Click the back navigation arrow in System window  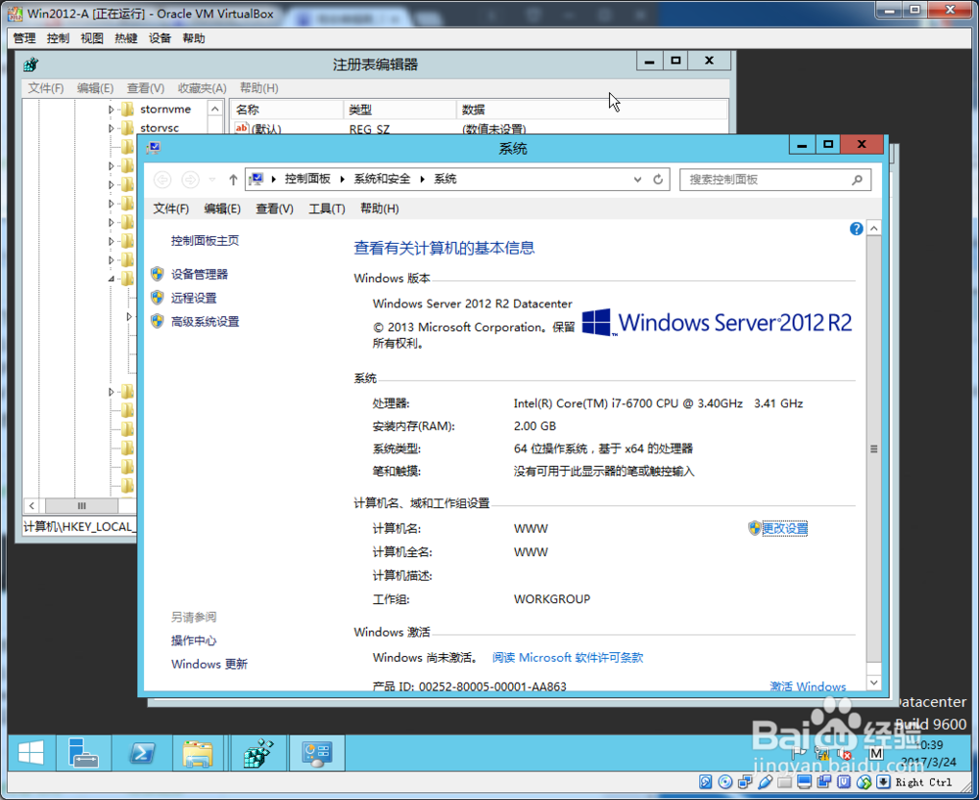click(163, 180)
